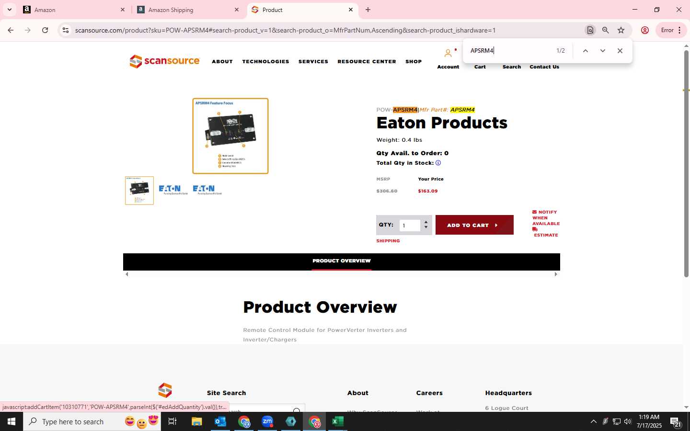Open the SERVICES menu
The height and width of the screenshot is (431, 690).
pos(313,61)
